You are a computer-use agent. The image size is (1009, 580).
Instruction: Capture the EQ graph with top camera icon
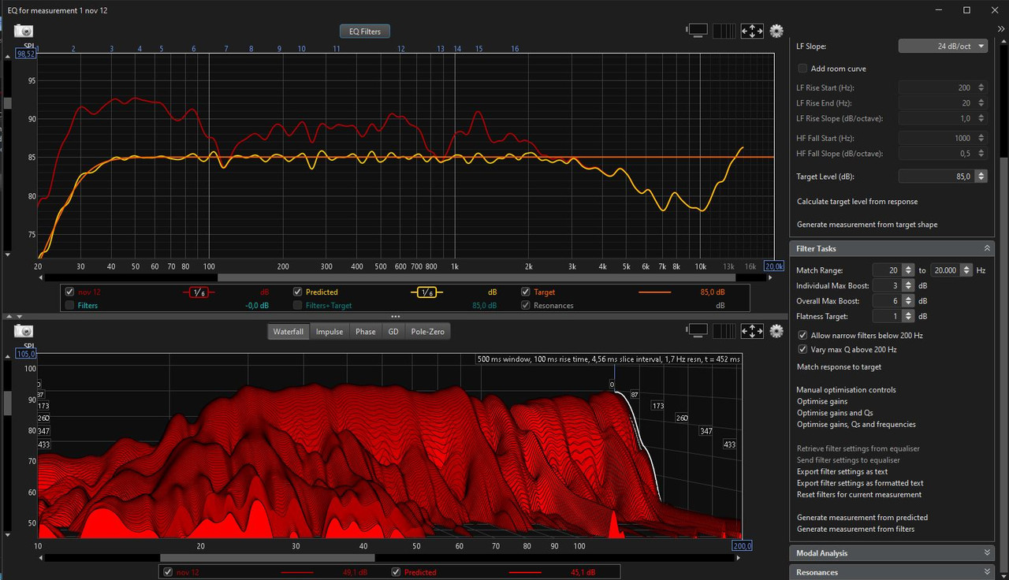(24, 31)
